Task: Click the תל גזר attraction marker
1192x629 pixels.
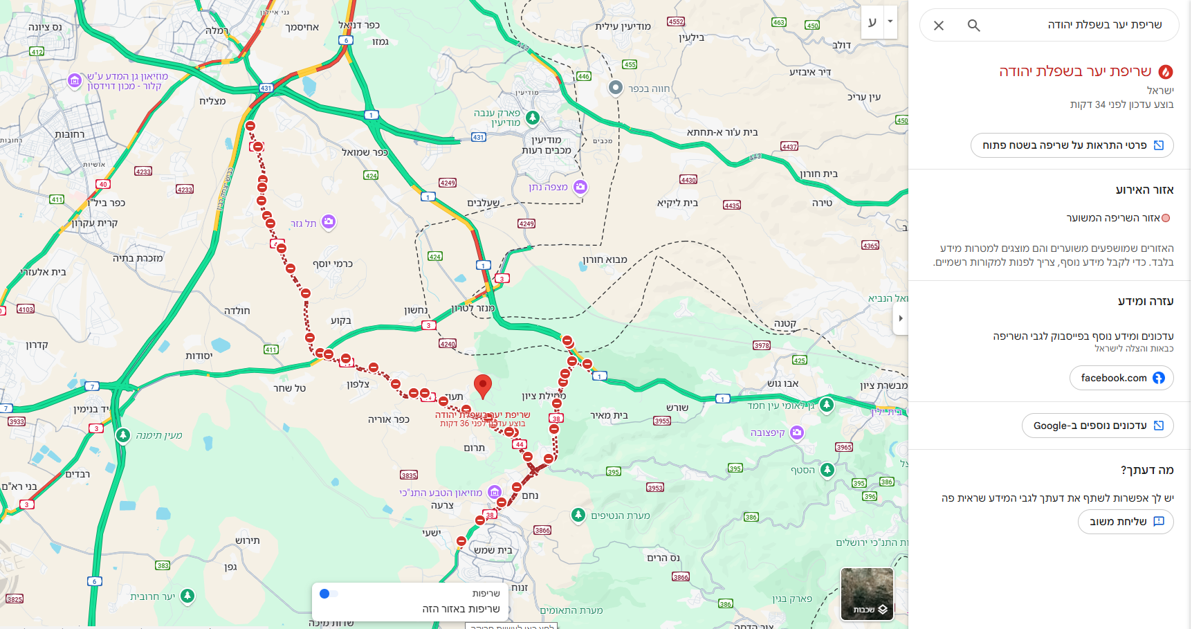Action: [x=329, y=222]
